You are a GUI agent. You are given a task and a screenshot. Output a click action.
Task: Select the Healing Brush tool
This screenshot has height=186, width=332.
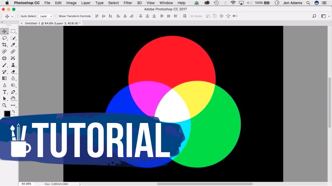(13, 52)
